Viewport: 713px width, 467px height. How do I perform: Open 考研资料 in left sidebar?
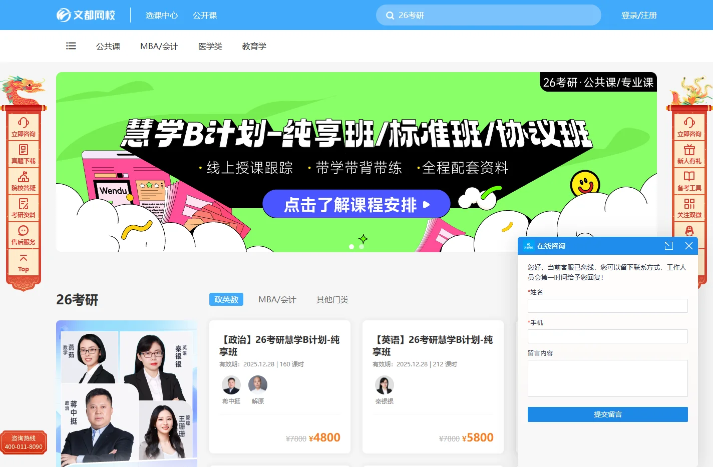[24, 208]
